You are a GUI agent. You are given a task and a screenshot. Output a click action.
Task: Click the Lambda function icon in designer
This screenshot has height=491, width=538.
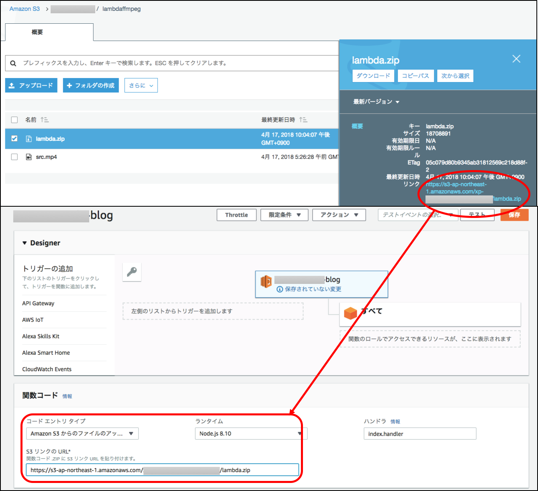[x=266, y=281]
